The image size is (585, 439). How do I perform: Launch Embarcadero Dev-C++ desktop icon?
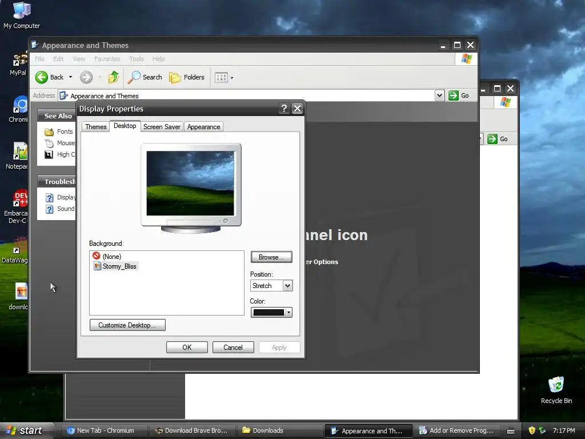17,206
